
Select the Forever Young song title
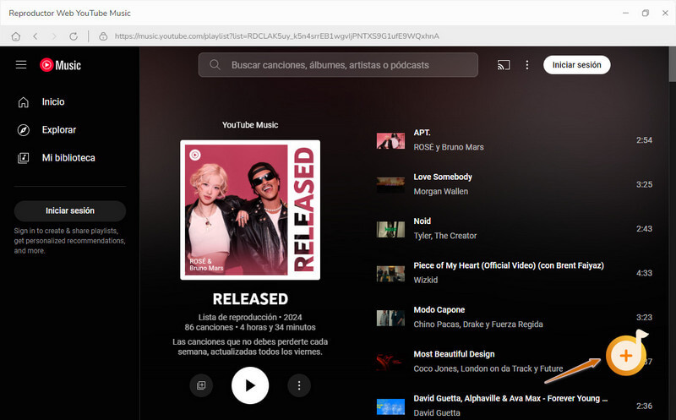tap(510, 398)
